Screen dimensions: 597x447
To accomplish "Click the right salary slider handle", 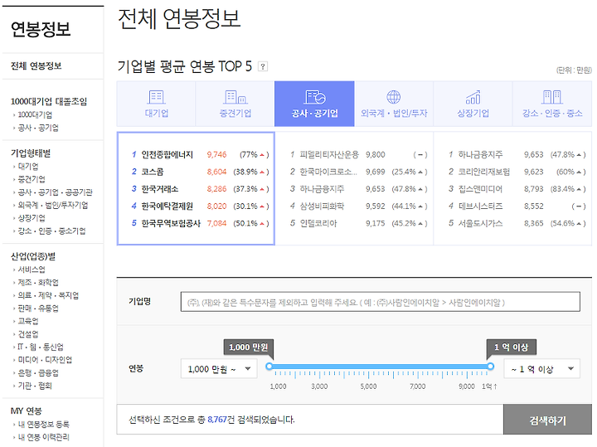I will [491, 367].
